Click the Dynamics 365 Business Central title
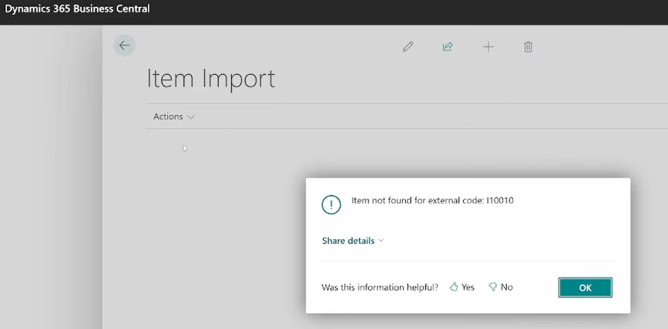Image resolution: width=668 pixels, height=329 pixels. click(77, 8)
